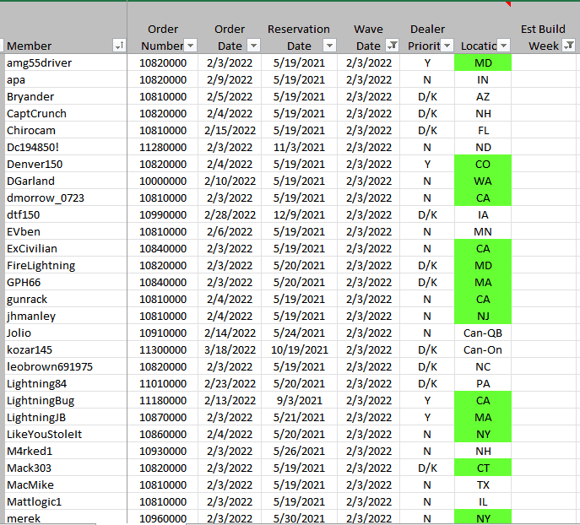Select the green MD cell for amg55driver
Screen dimensions: 580x525
tap(483, 62)
